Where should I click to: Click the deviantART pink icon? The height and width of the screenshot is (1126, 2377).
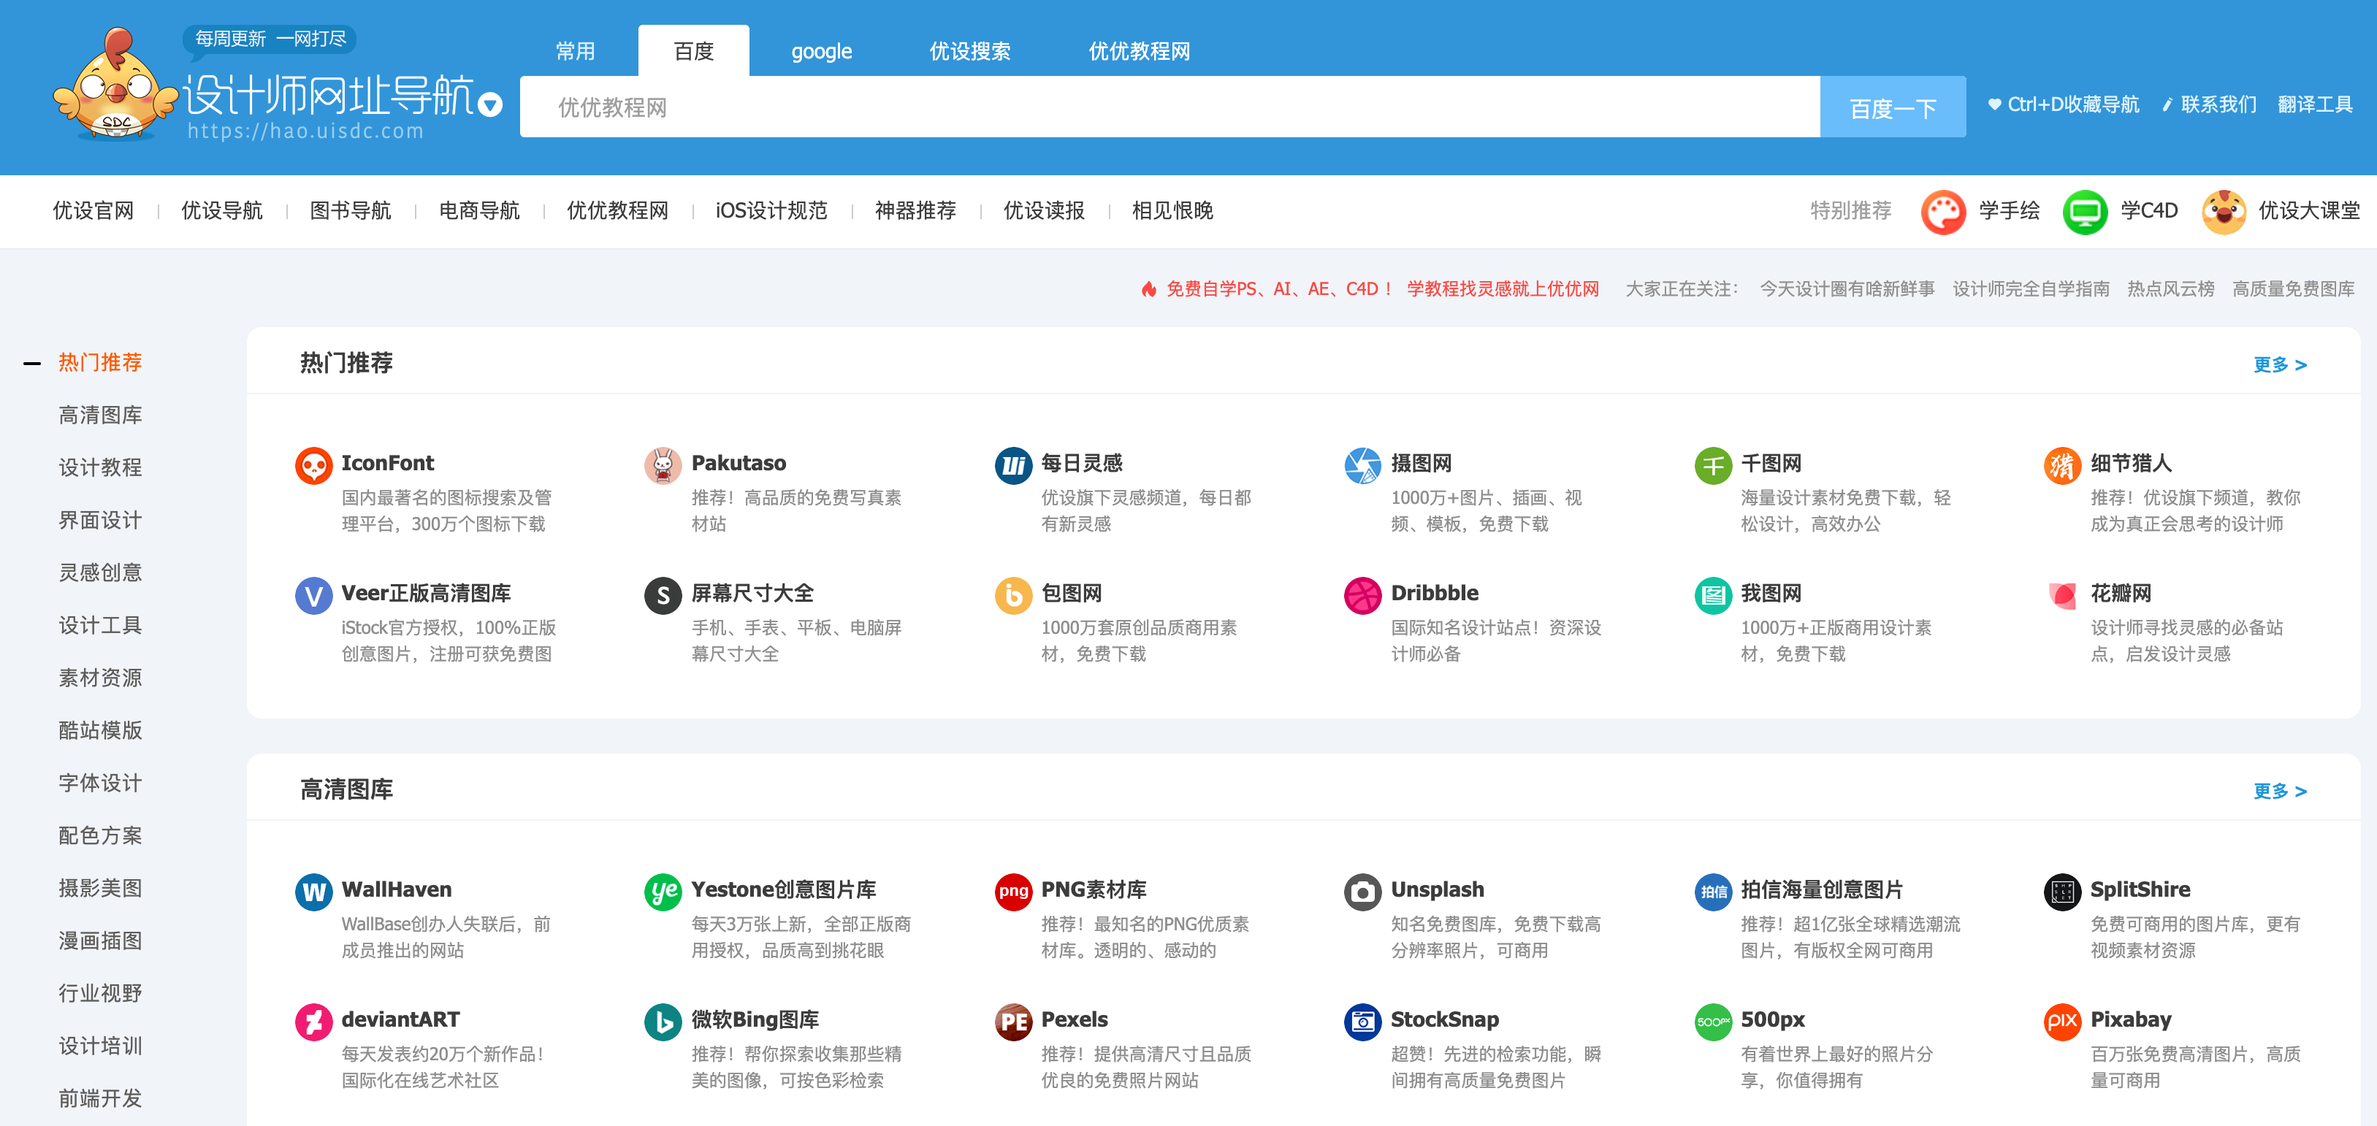pos(313,1022)
